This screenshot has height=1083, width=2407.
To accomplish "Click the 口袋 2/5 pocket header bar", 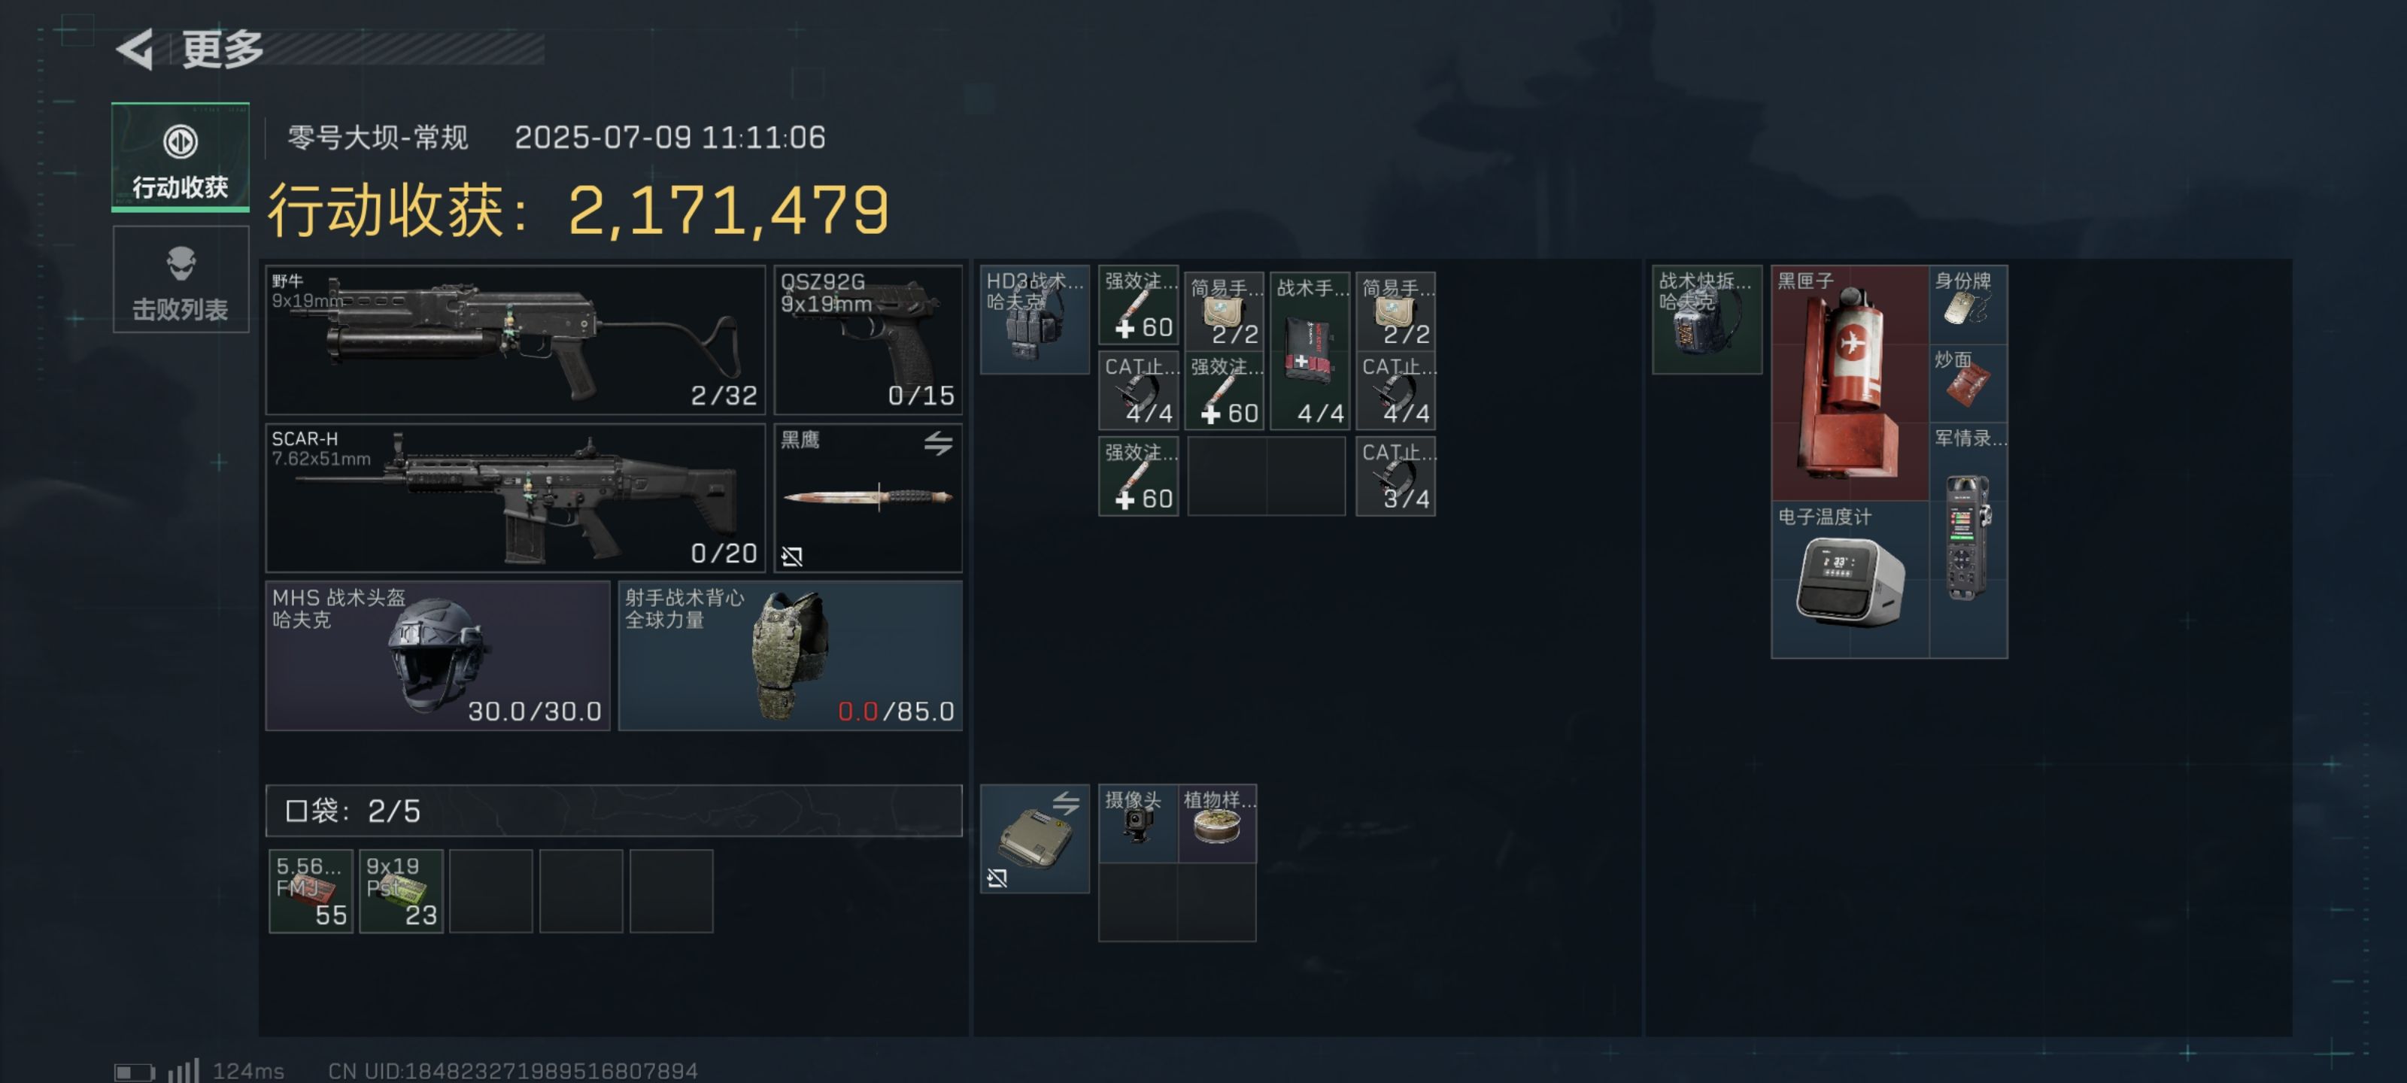I will 614,810.
